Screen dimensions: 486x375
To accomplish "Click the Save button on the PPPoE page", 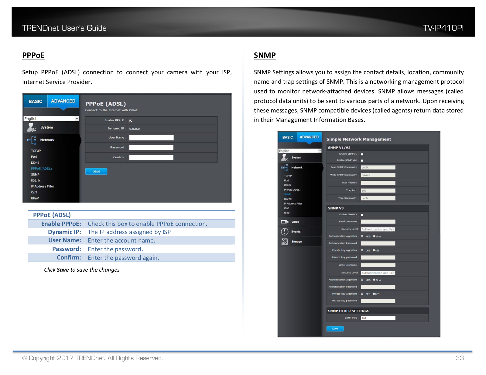I will (96, 171).
